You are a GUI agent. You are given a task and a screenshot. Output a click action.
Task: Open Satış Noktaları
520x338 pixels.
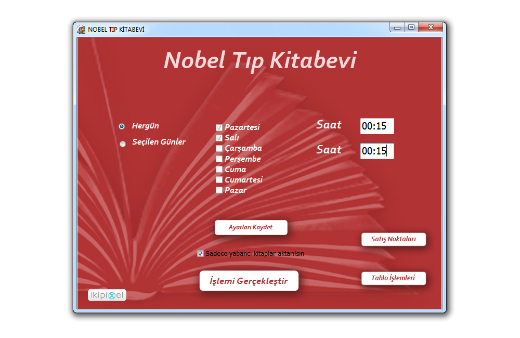393,239
